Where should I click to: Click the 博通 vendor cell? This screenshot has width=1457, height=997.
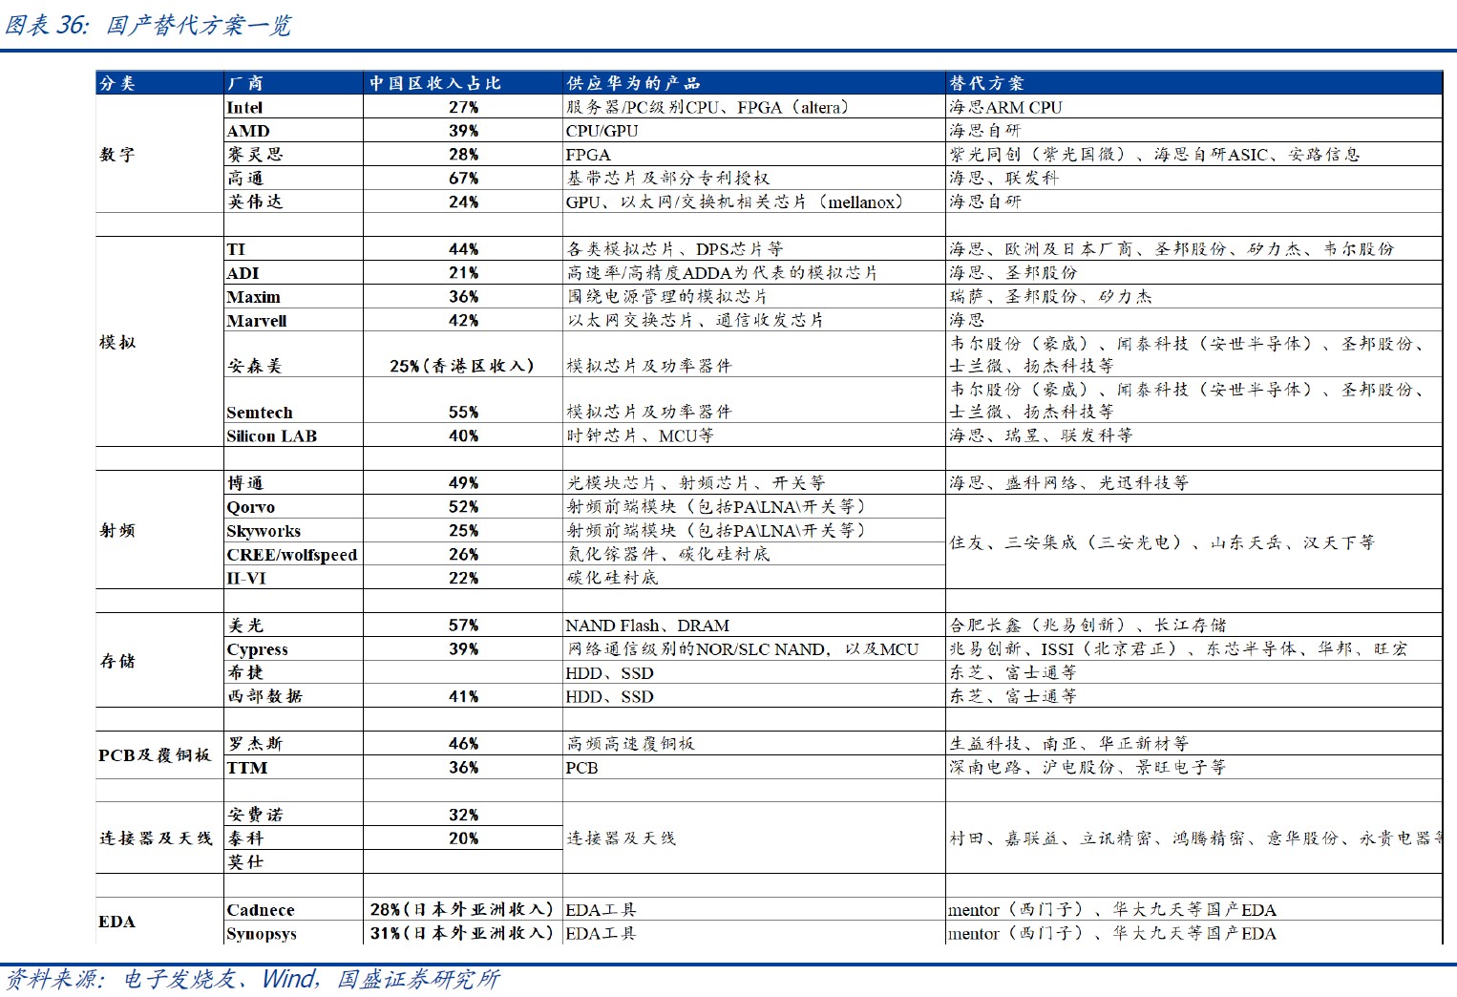click(293, 482)
